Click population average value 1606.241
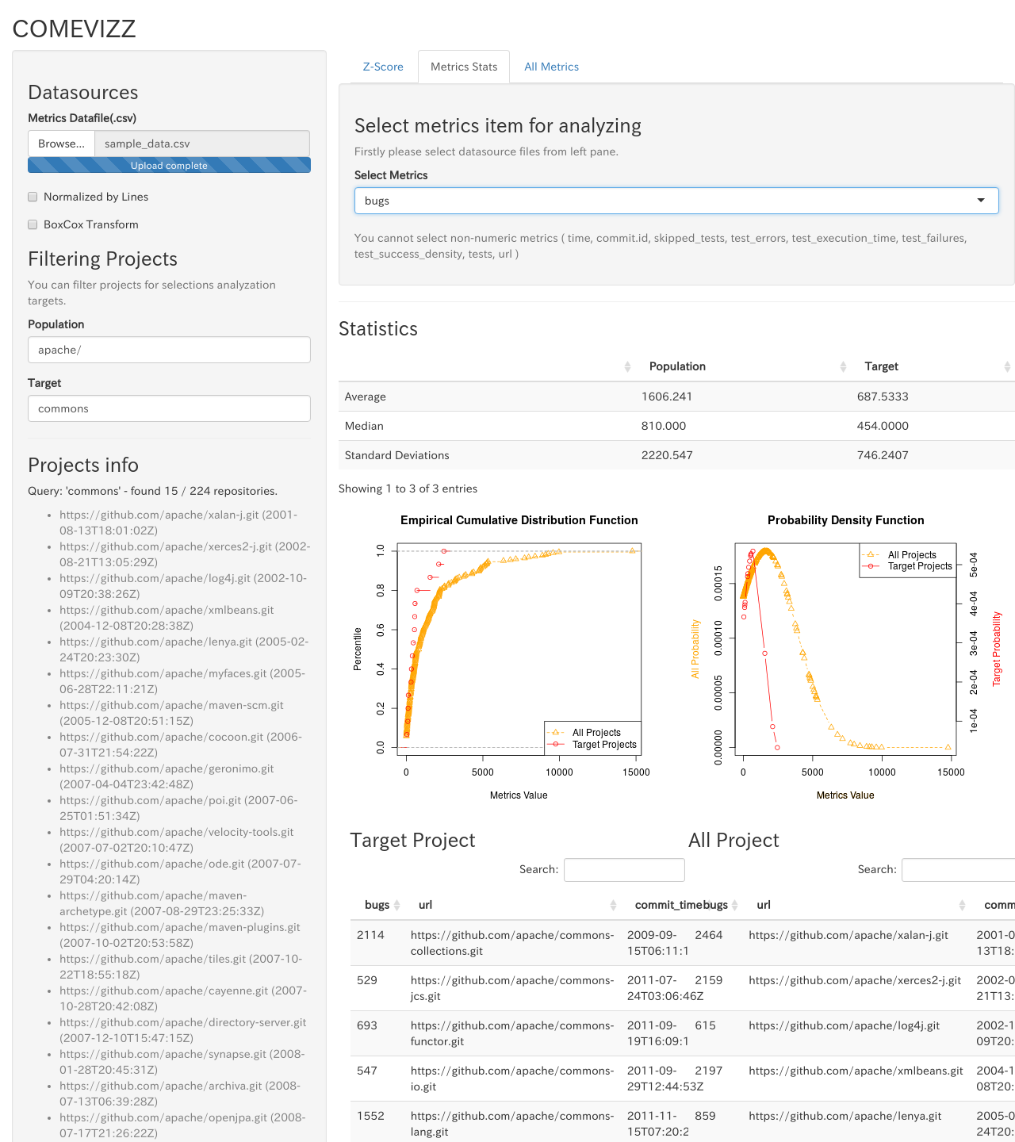The width and height of the screenshot is (1015, 1142). (x=667, y=397)
